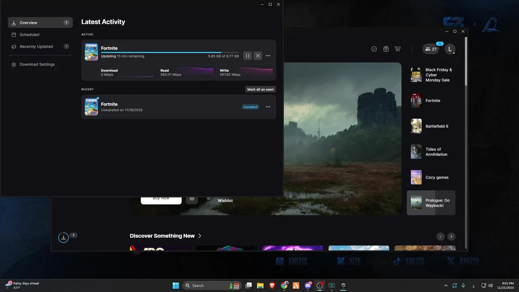Click the active Fortnite game thumbnail
The height and width of the screenshot is (292, 519).
tap(91, 52)
